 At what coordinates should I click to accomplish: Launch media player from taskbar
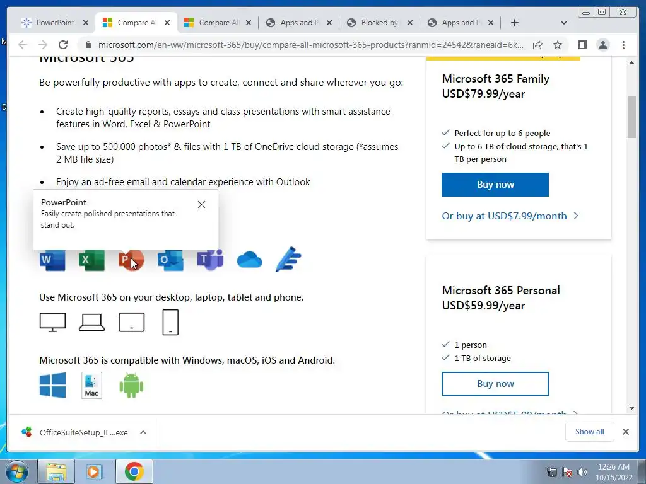coord(93,471)
